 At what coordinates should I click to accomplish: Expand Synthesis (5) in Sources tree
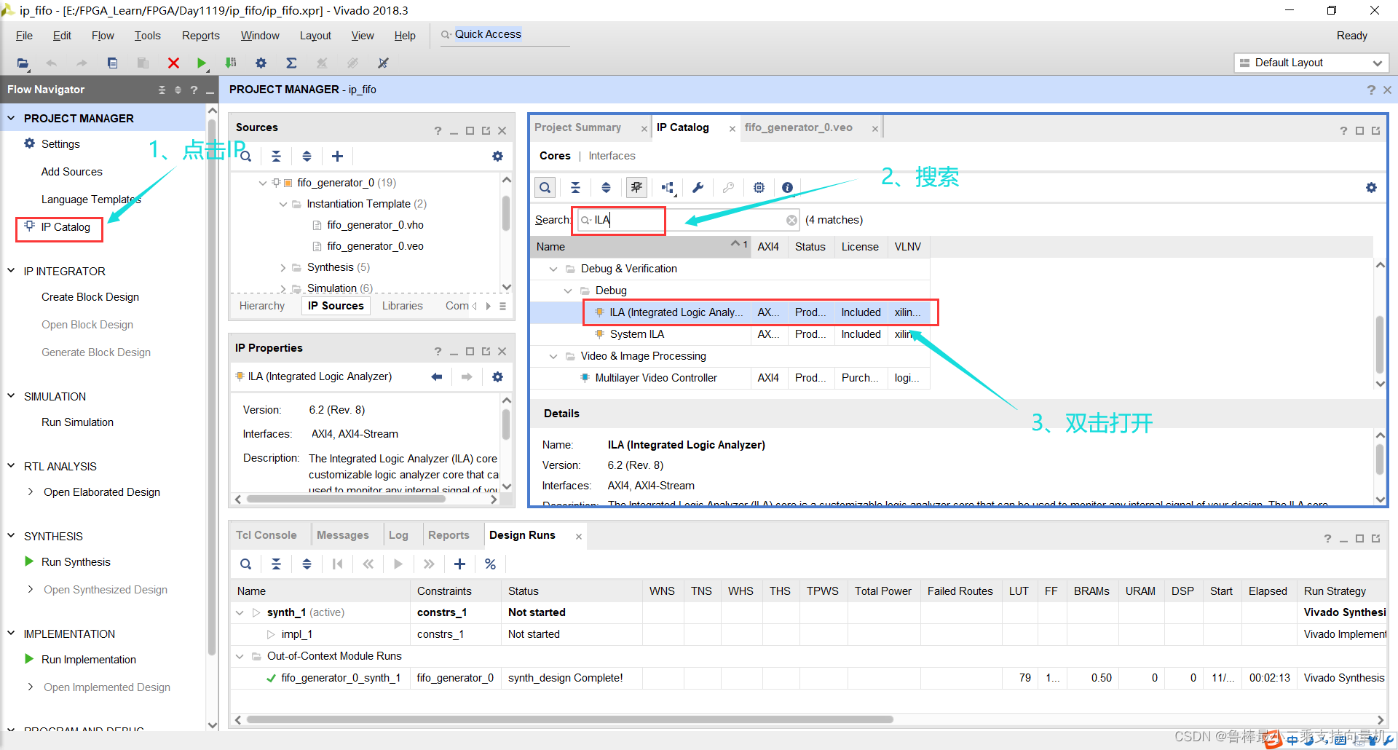283,267
